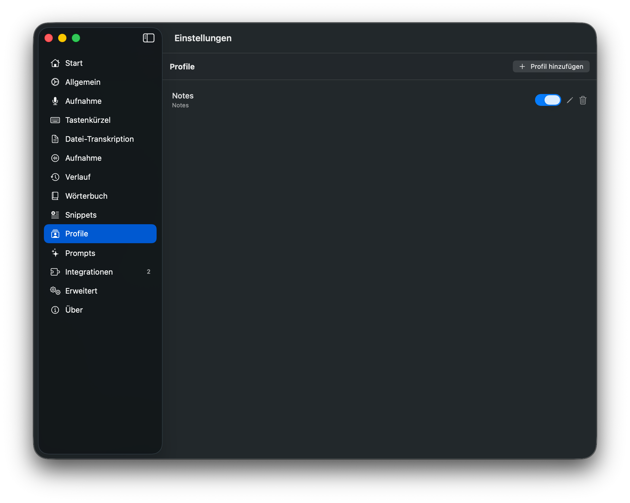The width and height of the screenshot is (630, 503).
Task: Click the keyboard icon beside Tastenkürzel
Action: (55, 120)
